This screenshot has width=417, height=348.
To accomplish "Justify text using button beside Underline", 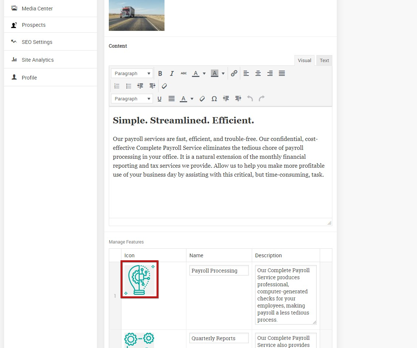I will [172, 99].
